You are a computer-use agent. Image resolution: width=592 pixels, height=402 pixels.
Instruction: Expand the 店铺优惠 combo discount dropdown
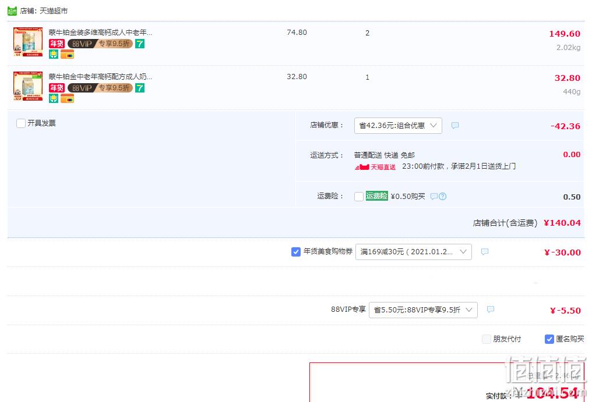coord(398,126)
